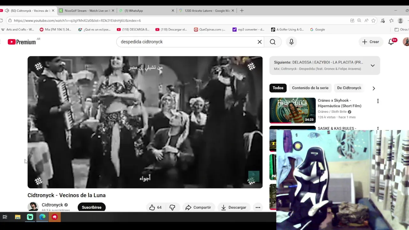Viewport: 409px width, 230px height.
Task: Open File Explorer from taskbar
Action: pos(18,217)
